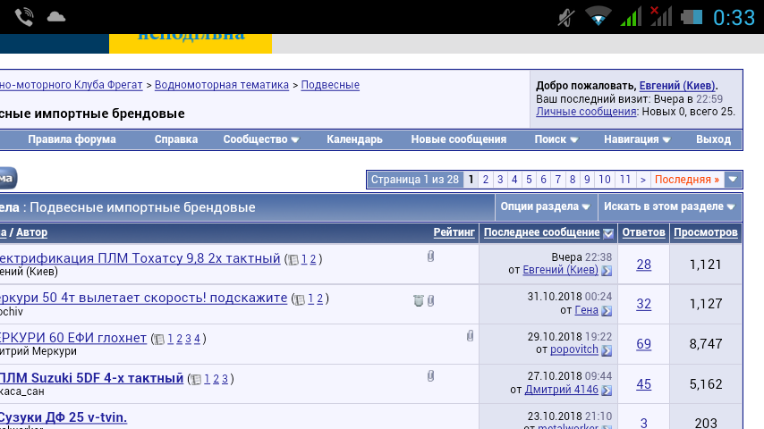Image resolution: width=764 pixels, height=429 pixels.
Task: Click paperclip attachment icon in МЕРКУРИ 60 ЕФИ row
Action: 470,336
